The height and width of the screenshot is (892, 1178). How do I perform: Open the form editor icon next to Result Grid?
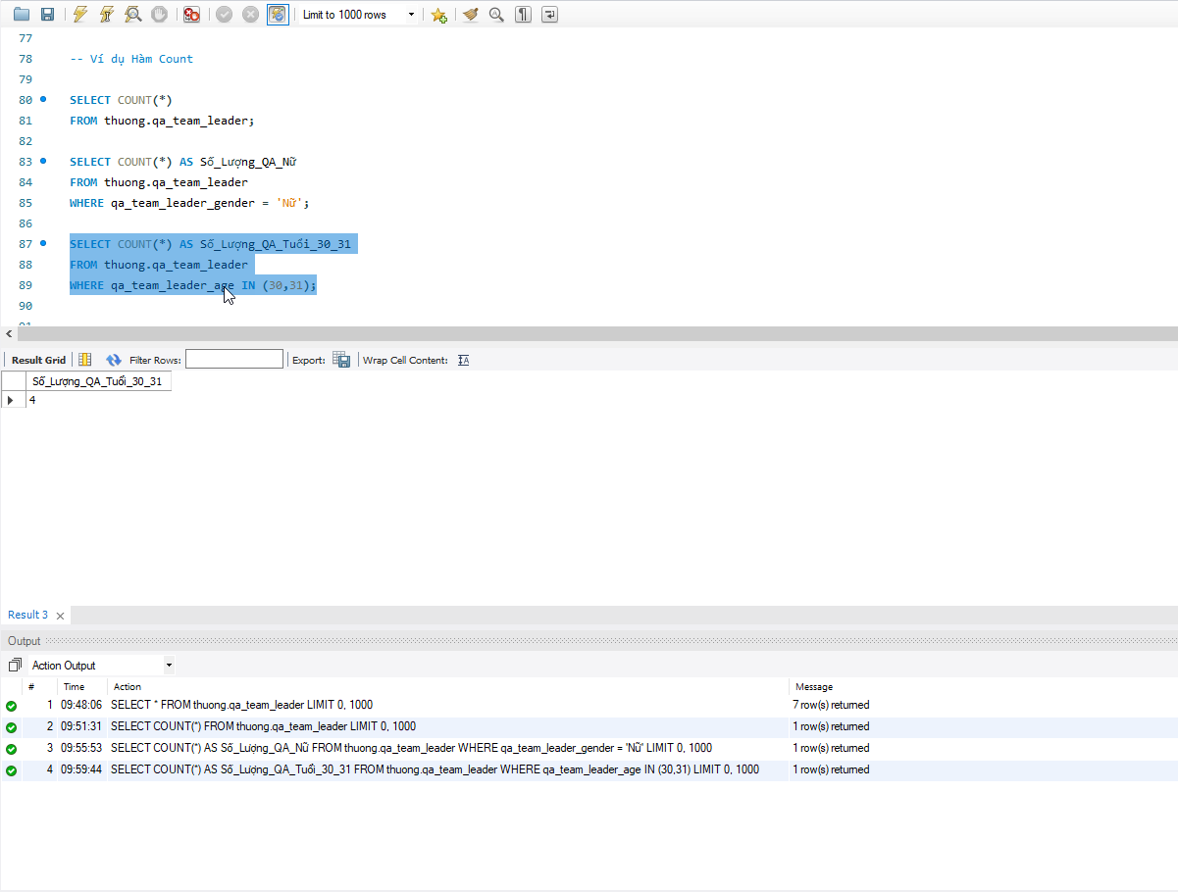pyautogui.click(x=85, y=360)
